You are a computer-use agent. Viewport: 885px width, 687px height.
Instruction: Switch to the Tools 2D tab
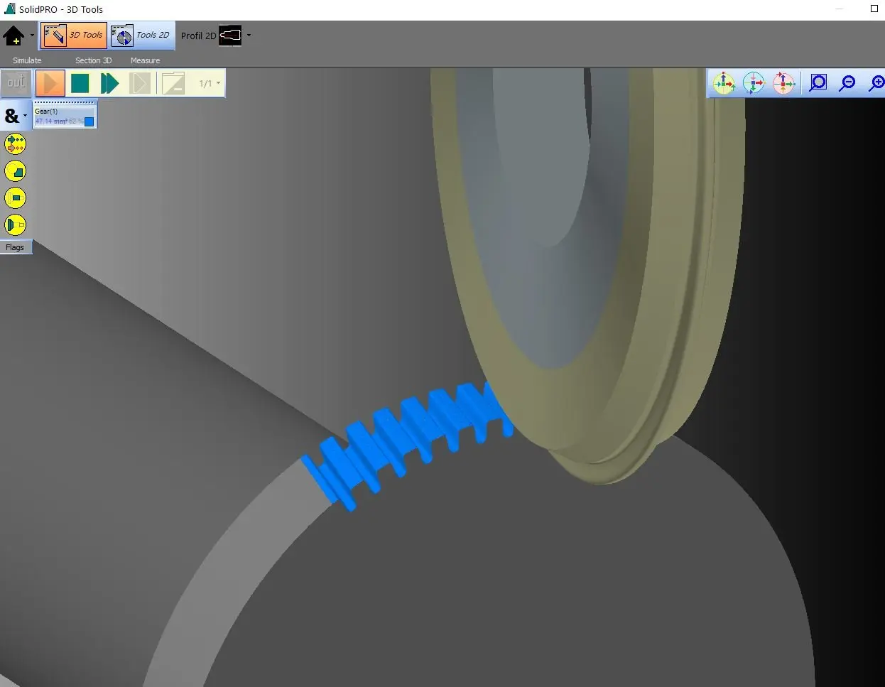pos(141,35)
